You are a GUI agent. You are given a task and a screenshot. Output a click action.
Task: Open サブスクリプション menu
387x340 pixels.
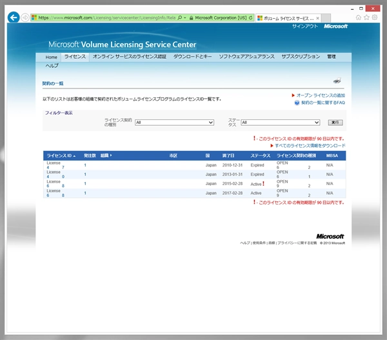coord(301,57)
